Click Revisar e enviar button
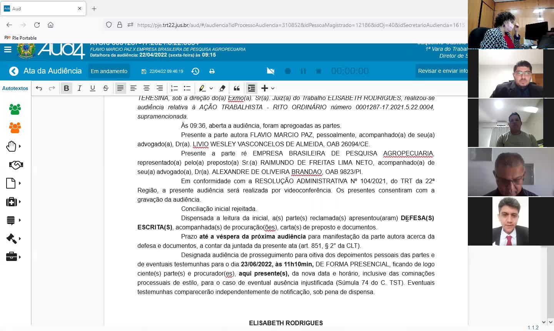This screenshot has height=331, width=554. click(x=443, y=71)
